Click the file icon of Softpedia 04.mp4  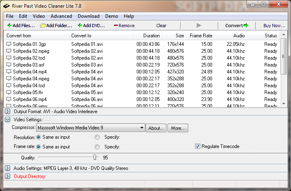(x=9, y=72)
